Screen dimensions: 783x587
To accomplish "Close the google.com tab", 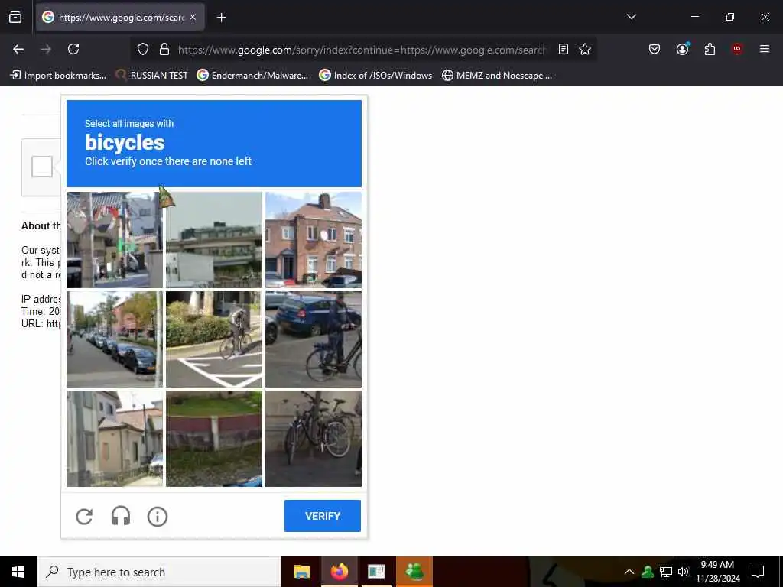I will tap(193, 18).
